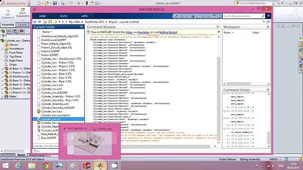Viewport: 303px width, 170px height.
Task: Open the DisplayManager color-ball tab icon
Action: point(21,32)
